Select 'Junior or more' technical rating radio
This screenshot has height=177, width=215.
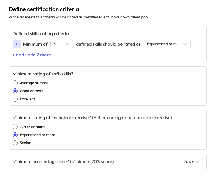pyautogui.click(x=15, y=127)
